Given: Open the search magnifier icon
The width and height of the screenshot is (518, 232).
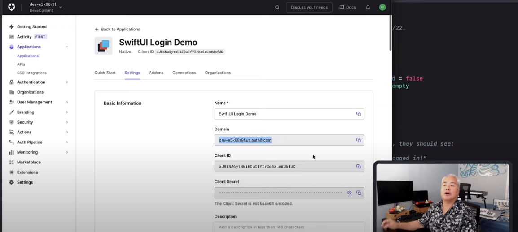Looking at the screenshot, I should [x=277, y=7].
